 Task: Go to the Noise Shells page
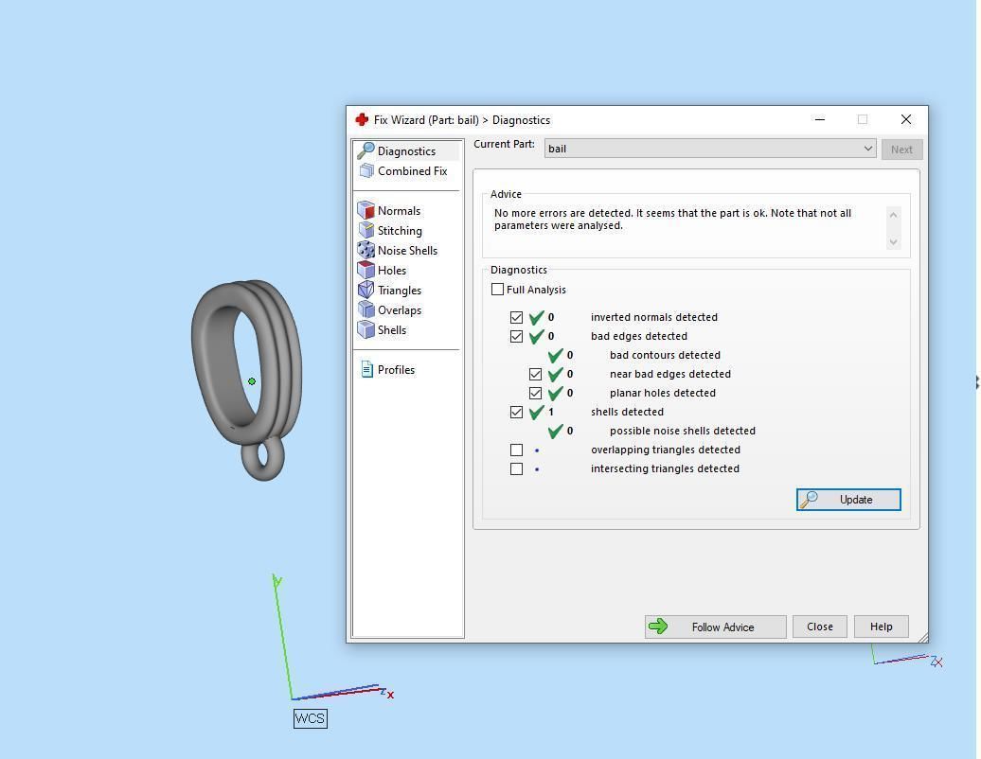(407, 250)
